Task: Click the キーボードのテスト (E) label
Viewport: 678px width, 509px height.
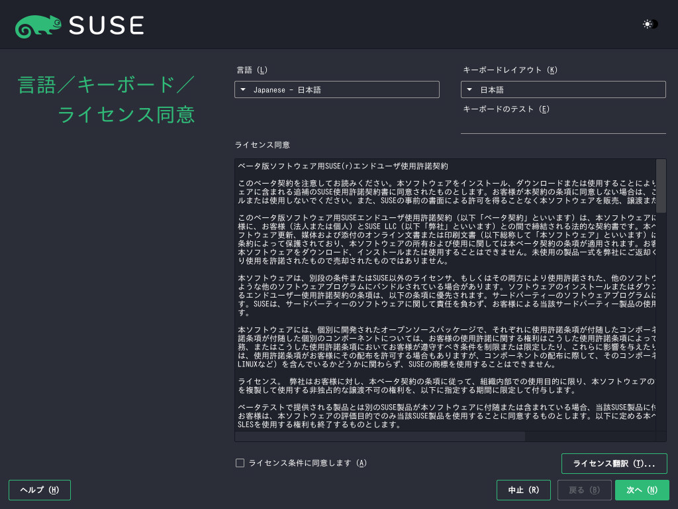Action: pos(507,109)
